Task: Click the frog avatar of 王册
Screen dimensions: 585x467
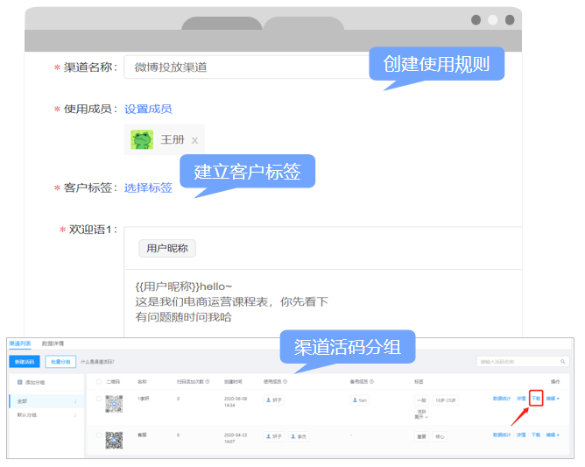Action: tap(142, 139)
